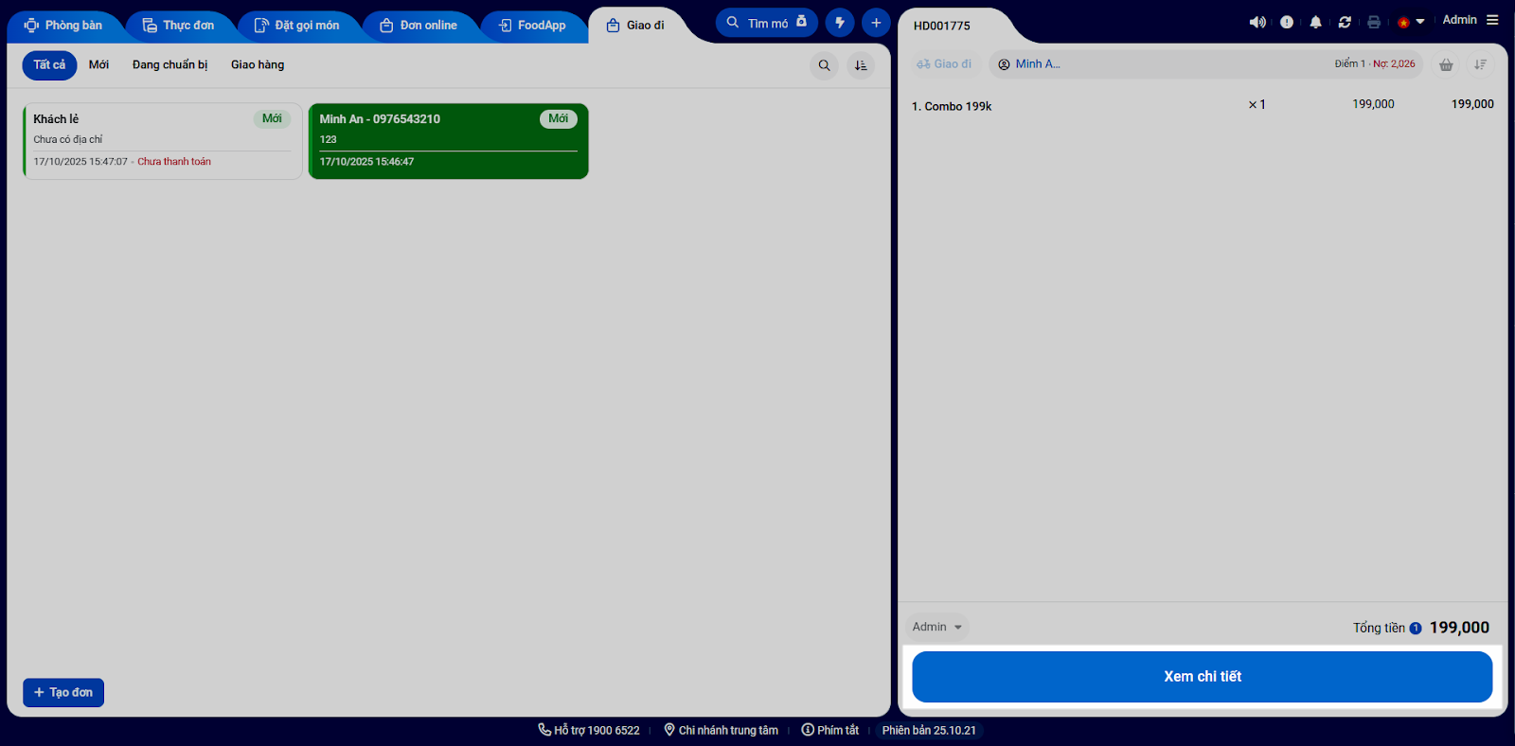This screenshot has width=1515, height=746.
Task: Click the Tổng tiền item count badge
Action: (x=1416, y=628)
